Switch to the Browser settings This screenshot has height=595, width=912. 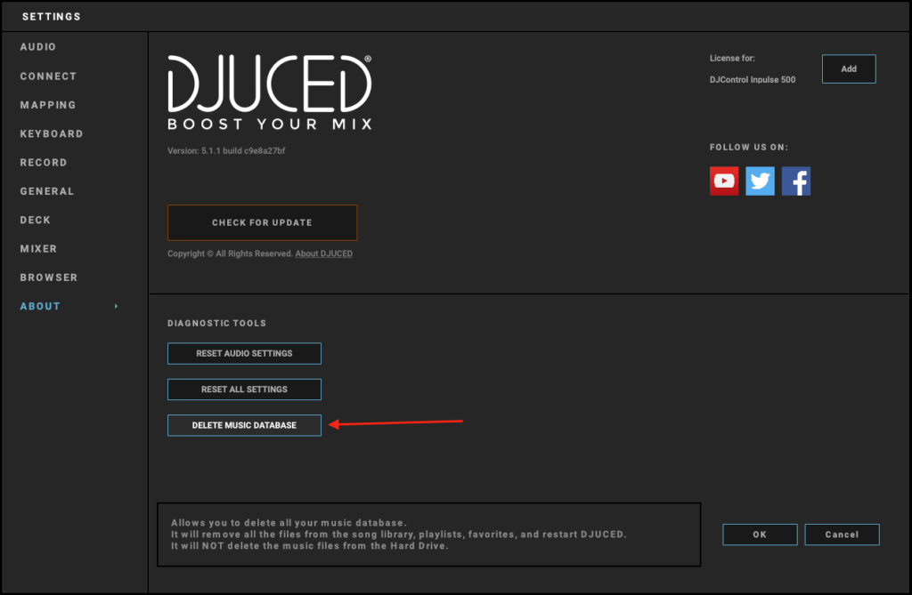tap(49, 277)
